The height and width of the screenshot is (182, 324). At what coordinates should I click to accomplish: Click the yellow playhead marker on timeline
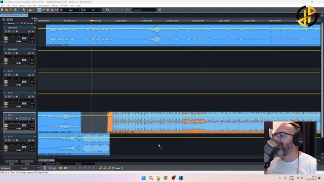pos(92,21)
